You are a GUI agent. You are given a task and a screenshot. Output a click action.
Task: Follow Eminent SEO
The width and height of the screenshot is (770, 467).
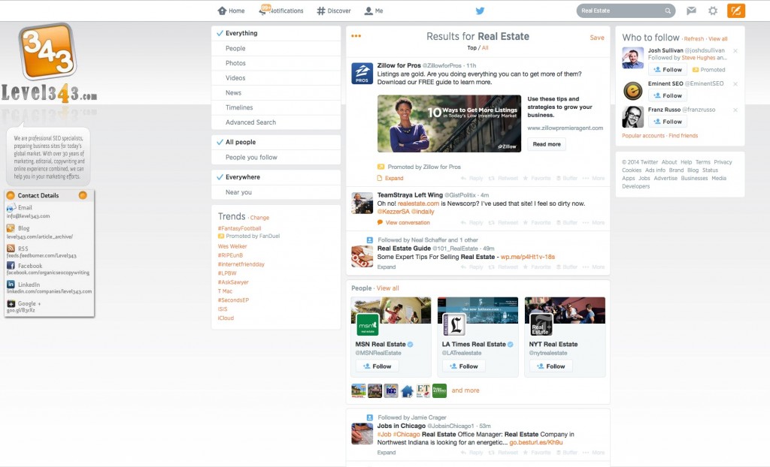tap(668, 95)
